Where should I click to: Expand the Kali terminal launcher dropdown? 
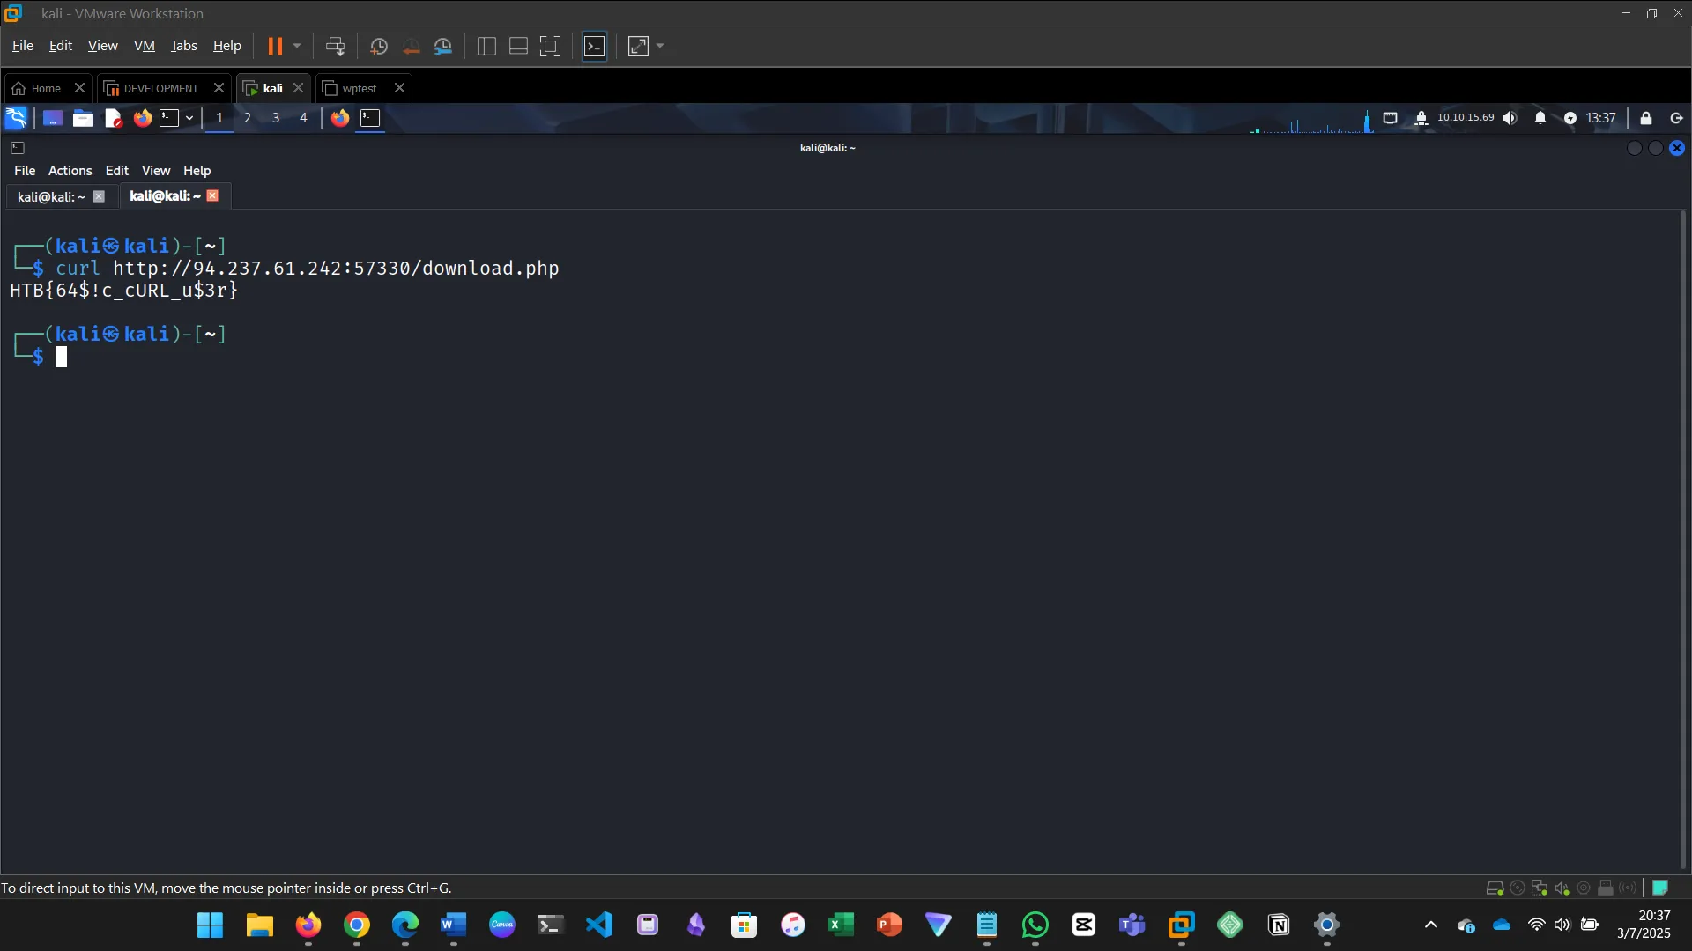pos(189,118)
